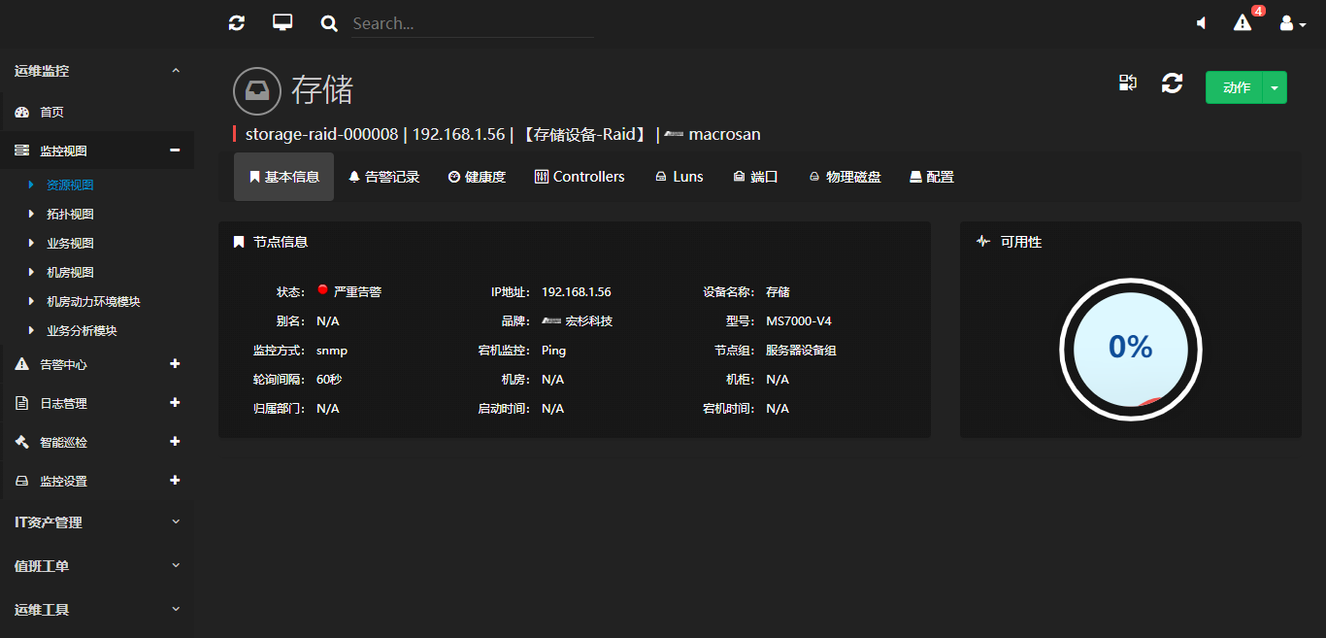Mute sound via speaker icon

[1202, 23]
